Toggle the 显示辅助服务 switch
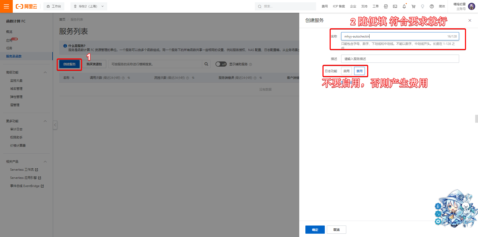The height and width of the screenshot is (237, 478). 221,64
